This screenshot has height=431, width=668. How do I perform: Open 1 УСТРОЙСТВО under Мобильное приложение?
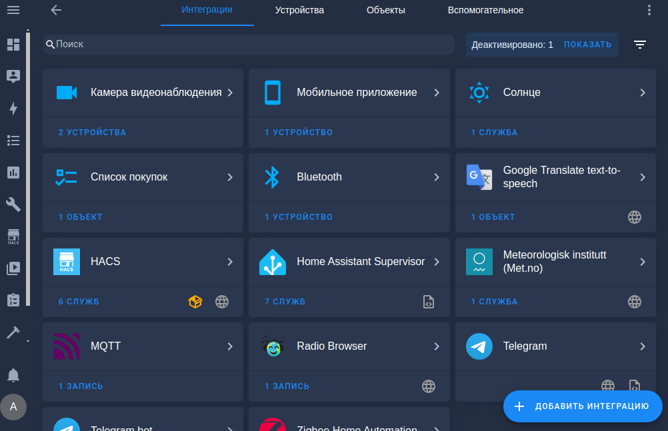[298, 133]
